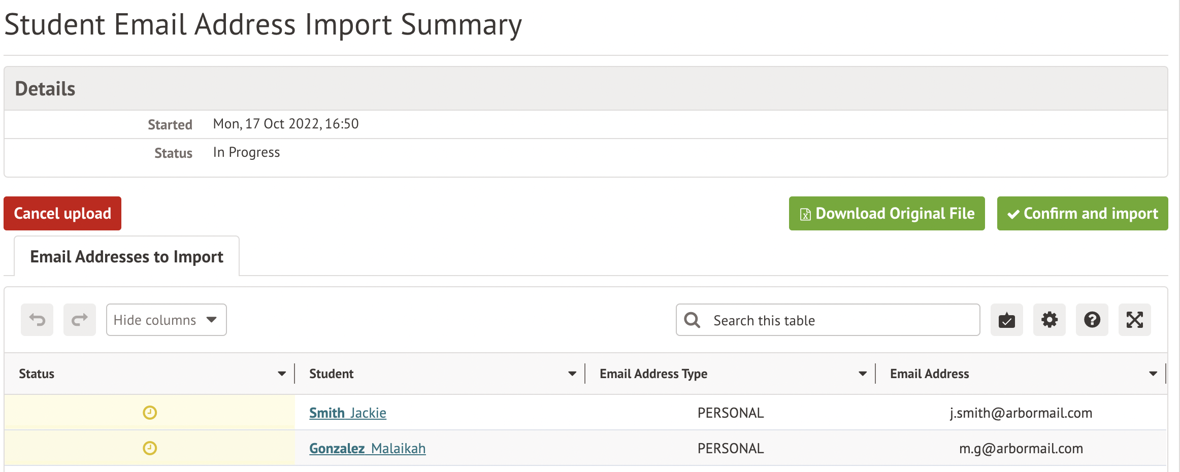Image resolution: width=1180 pixels, height=472 pixels.
Task: Click the undo arrow icon
Action: [x=37, y=320]
